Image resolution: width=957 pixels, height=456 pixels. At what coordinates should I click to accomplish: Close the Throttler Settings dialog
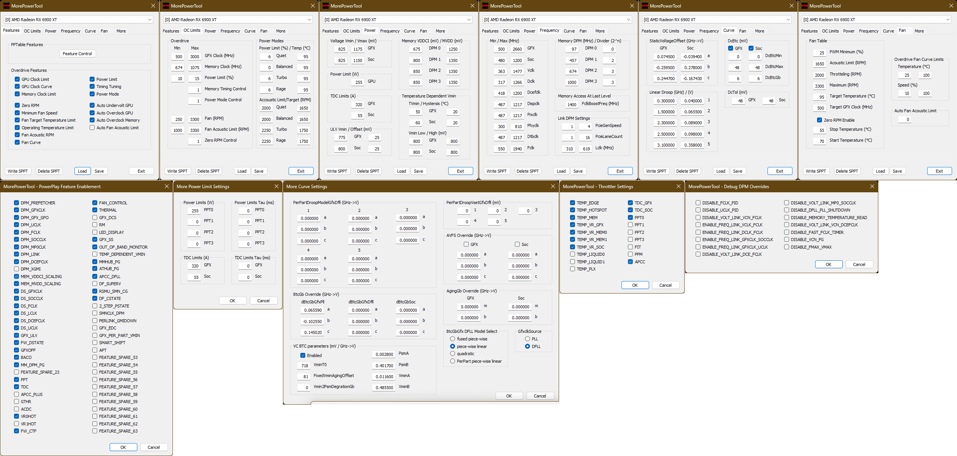coord(679,186)
